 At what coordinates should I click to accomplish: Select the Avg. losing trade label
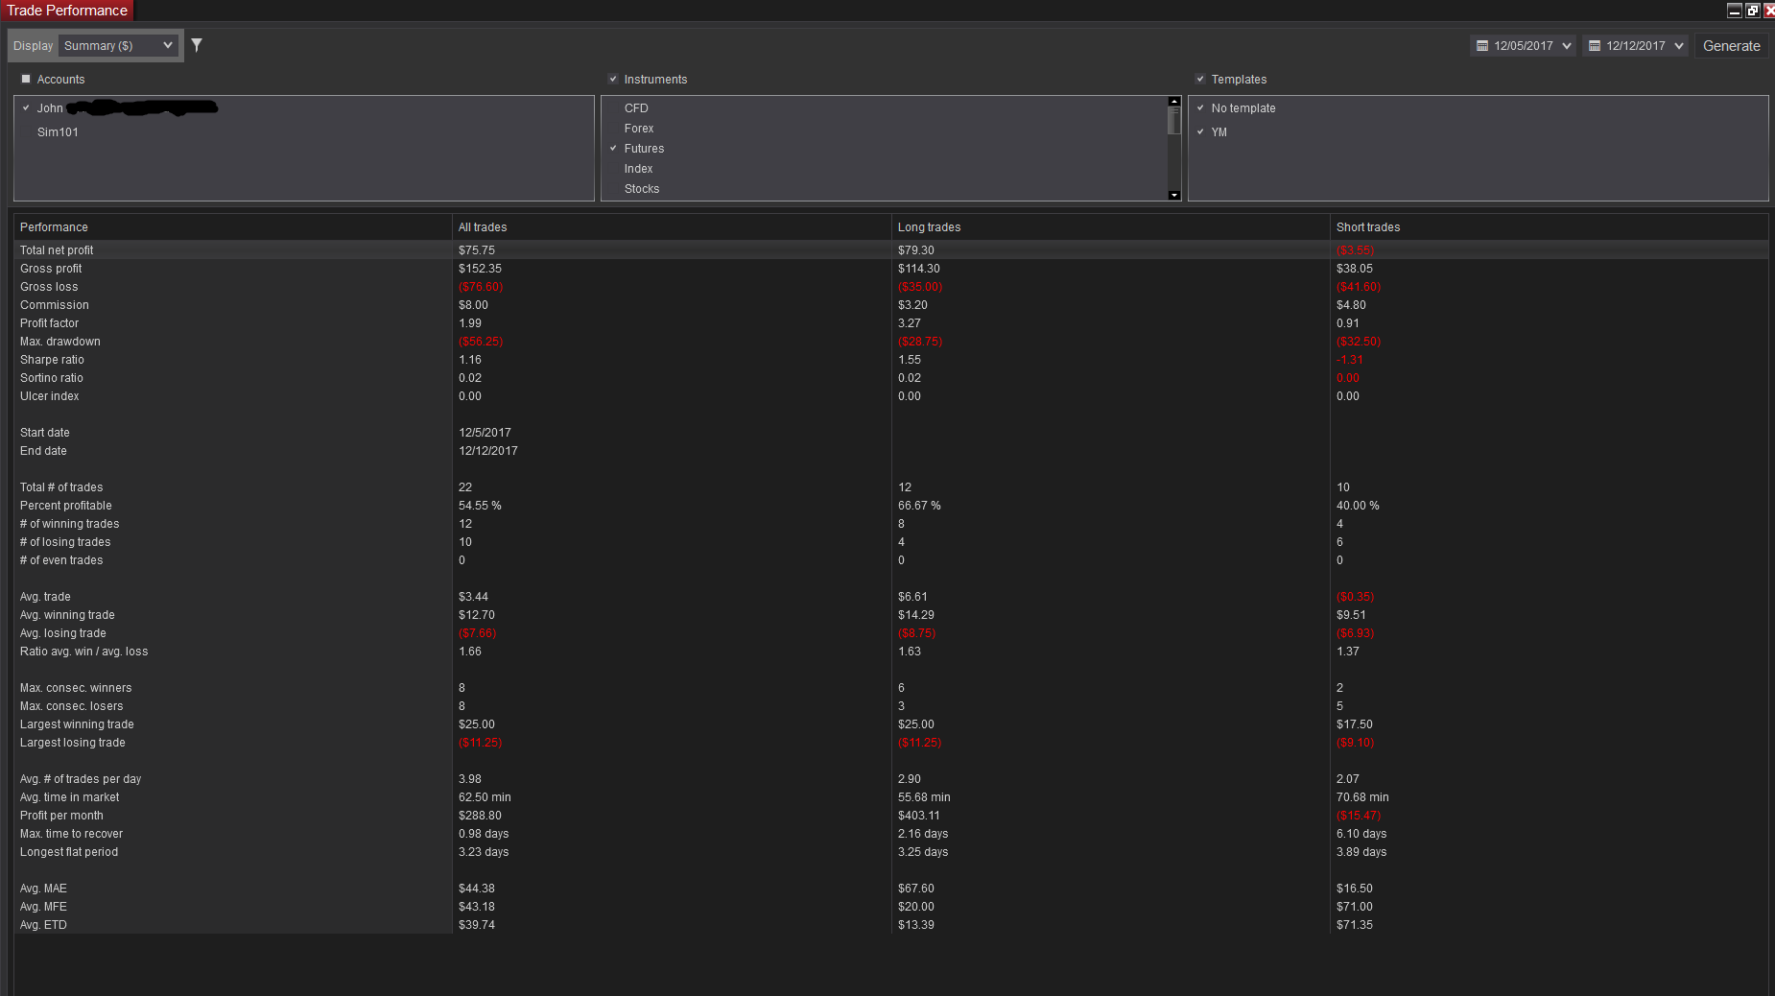[x=63, y=633]
